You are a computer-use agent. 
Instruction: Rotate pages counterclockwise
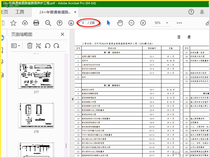(48, 46)
